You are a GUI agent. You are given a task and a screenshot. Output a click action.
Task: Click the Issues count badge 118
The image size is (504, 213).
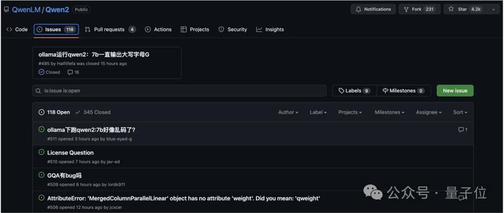pos(70,30)
